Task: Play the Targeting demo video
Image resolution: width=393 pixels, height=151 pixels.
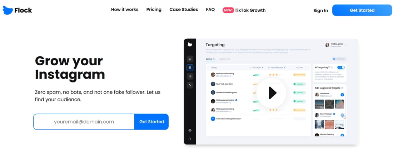Action: click(272, 93)
